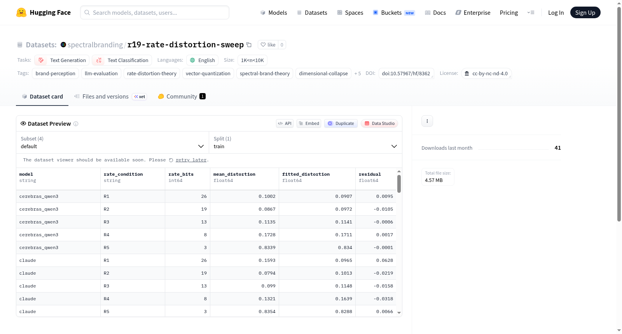The width and height of the screenshot is (622, 334).
Task: Focus the search models input field
Action: point(155,12)
